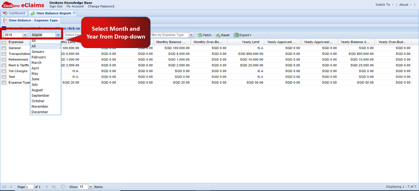Open the Filter by Expense Type dropdown
This screenshot has width=419, height=191.
[191, 34]
